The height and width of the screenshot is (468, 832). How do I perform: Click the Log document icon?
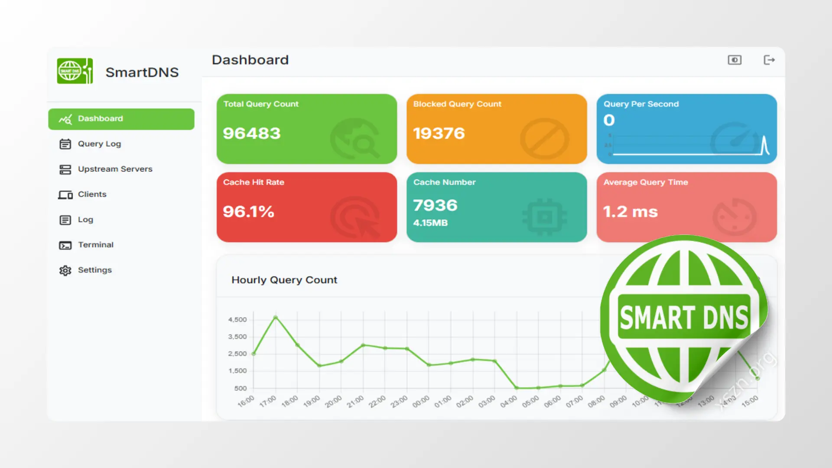coord(65,220)
